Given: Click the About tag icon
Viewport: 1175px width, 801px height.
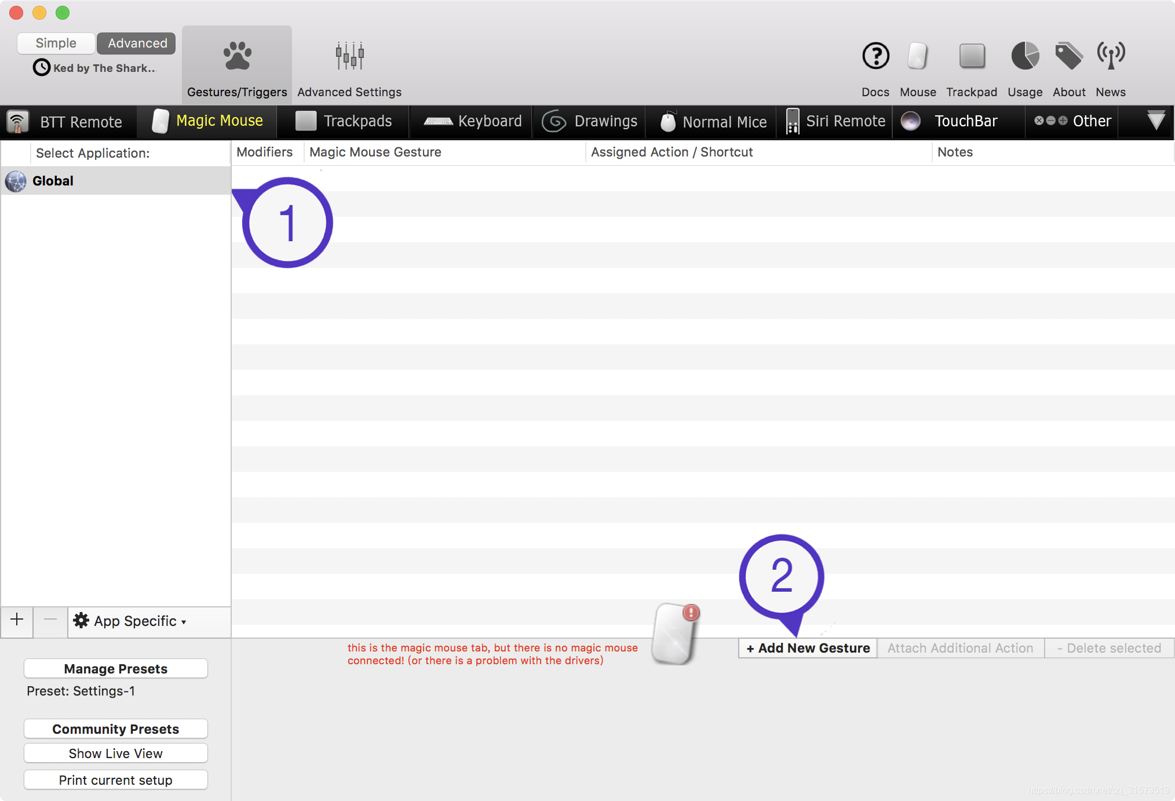Looking at the screenshot, I should [x=1068, y=57].
